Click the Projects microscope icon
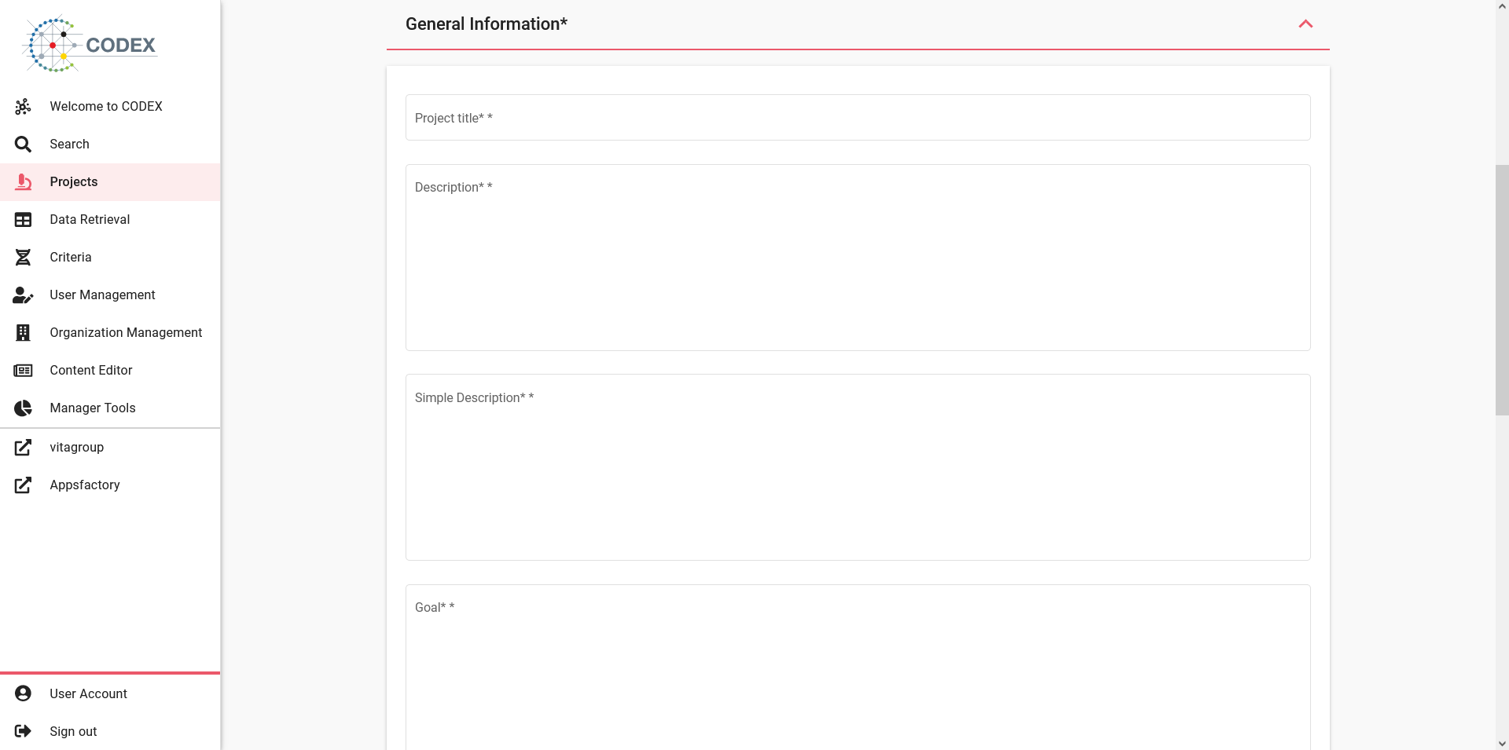 pos(23,181)
